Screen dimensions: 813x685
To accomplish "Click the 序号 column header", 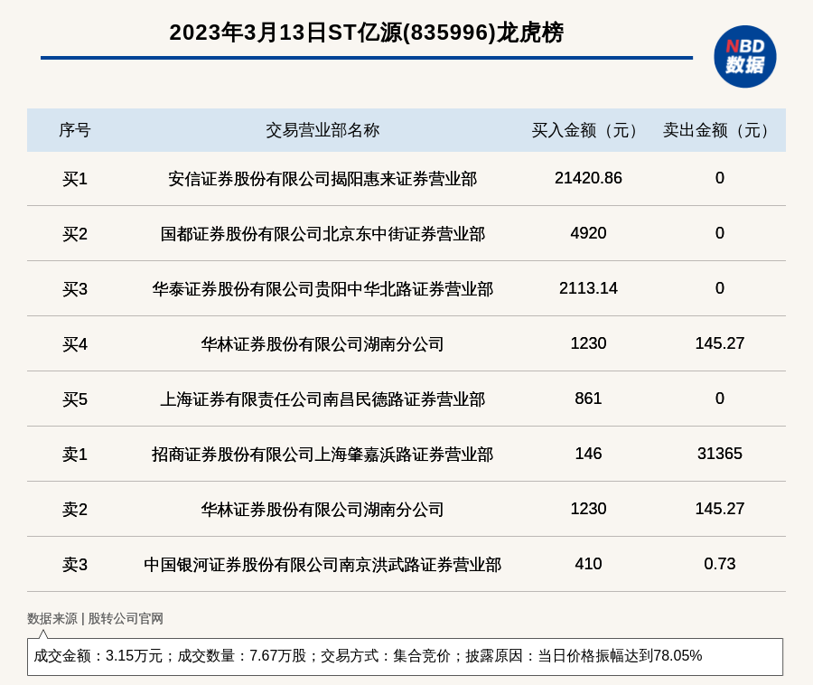I will (75, 130).
